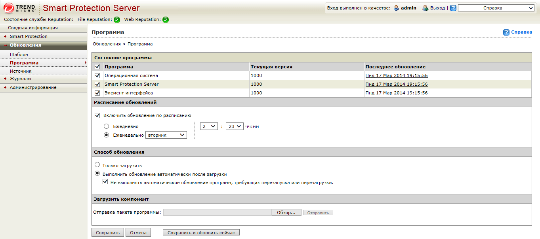Image resolution: width=540 pixels, height=239 pixels.
Task: Uncheck the Операционная система checkbox
Action: pyautogui.click(x=97, y=75)
